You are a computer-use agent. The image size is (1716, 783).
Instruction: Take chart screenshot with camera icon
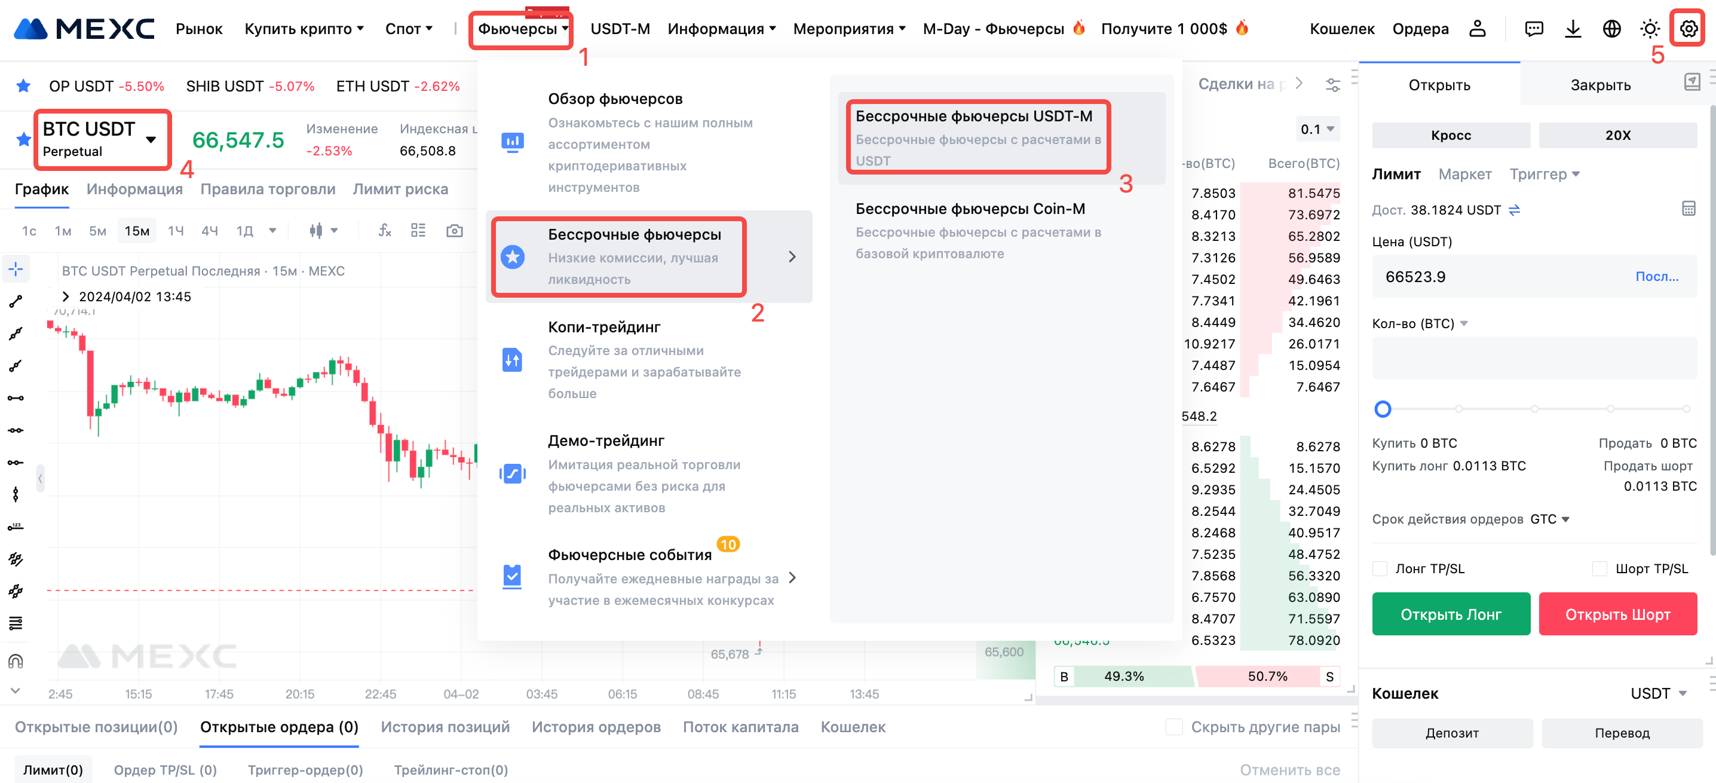point(454,231)
